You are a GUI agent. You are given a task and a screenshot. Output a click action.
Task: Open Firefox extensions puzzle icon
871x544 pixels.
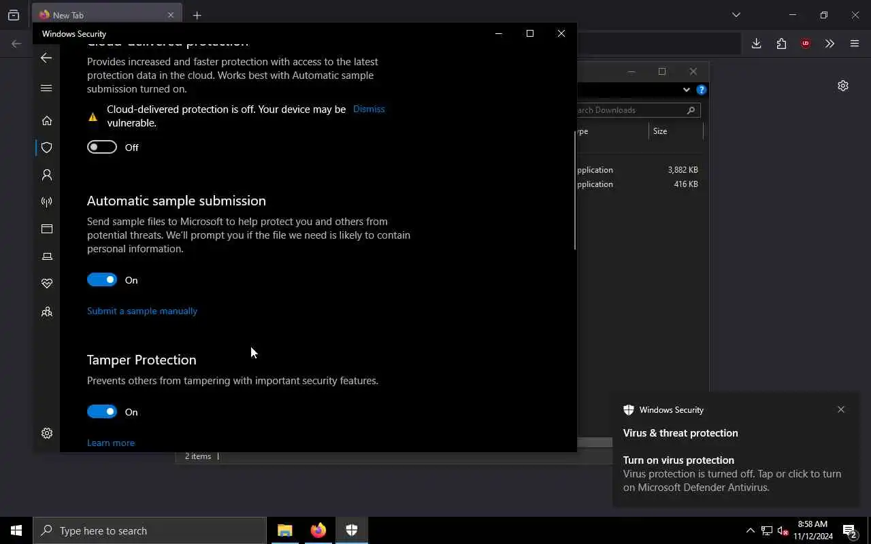(x=781, y=44)
